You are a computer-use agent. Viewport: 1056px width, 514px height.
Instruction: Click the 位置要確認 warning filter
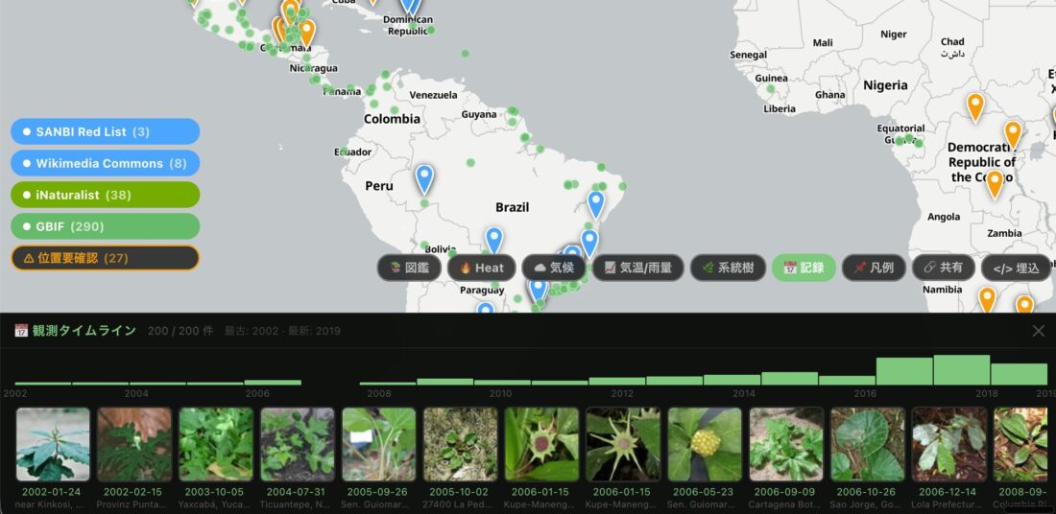[105, 258]
